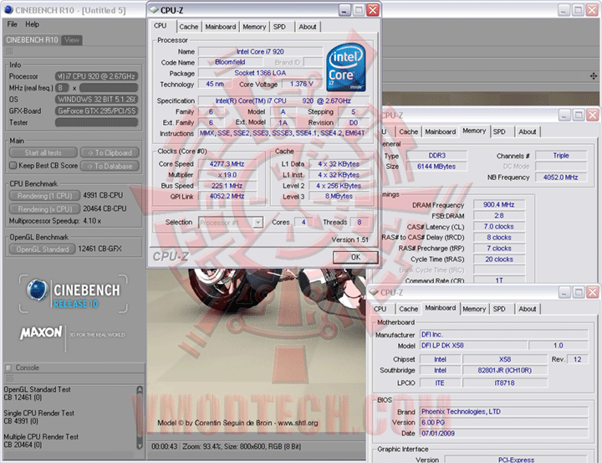Open the About tab in front CPU-Z
The image size is (602, 463).
308,27
